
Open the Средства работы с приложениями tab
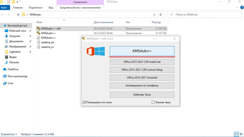[80, 8]
